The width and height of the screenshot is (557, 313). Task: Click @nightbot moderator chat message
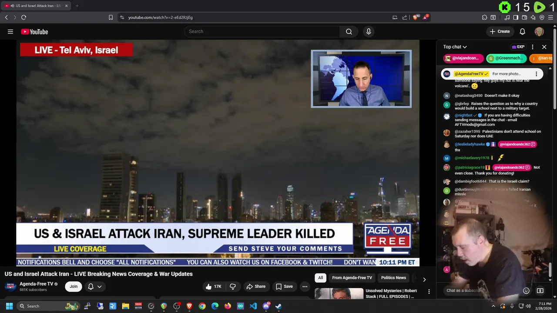[x=495, y=120]
